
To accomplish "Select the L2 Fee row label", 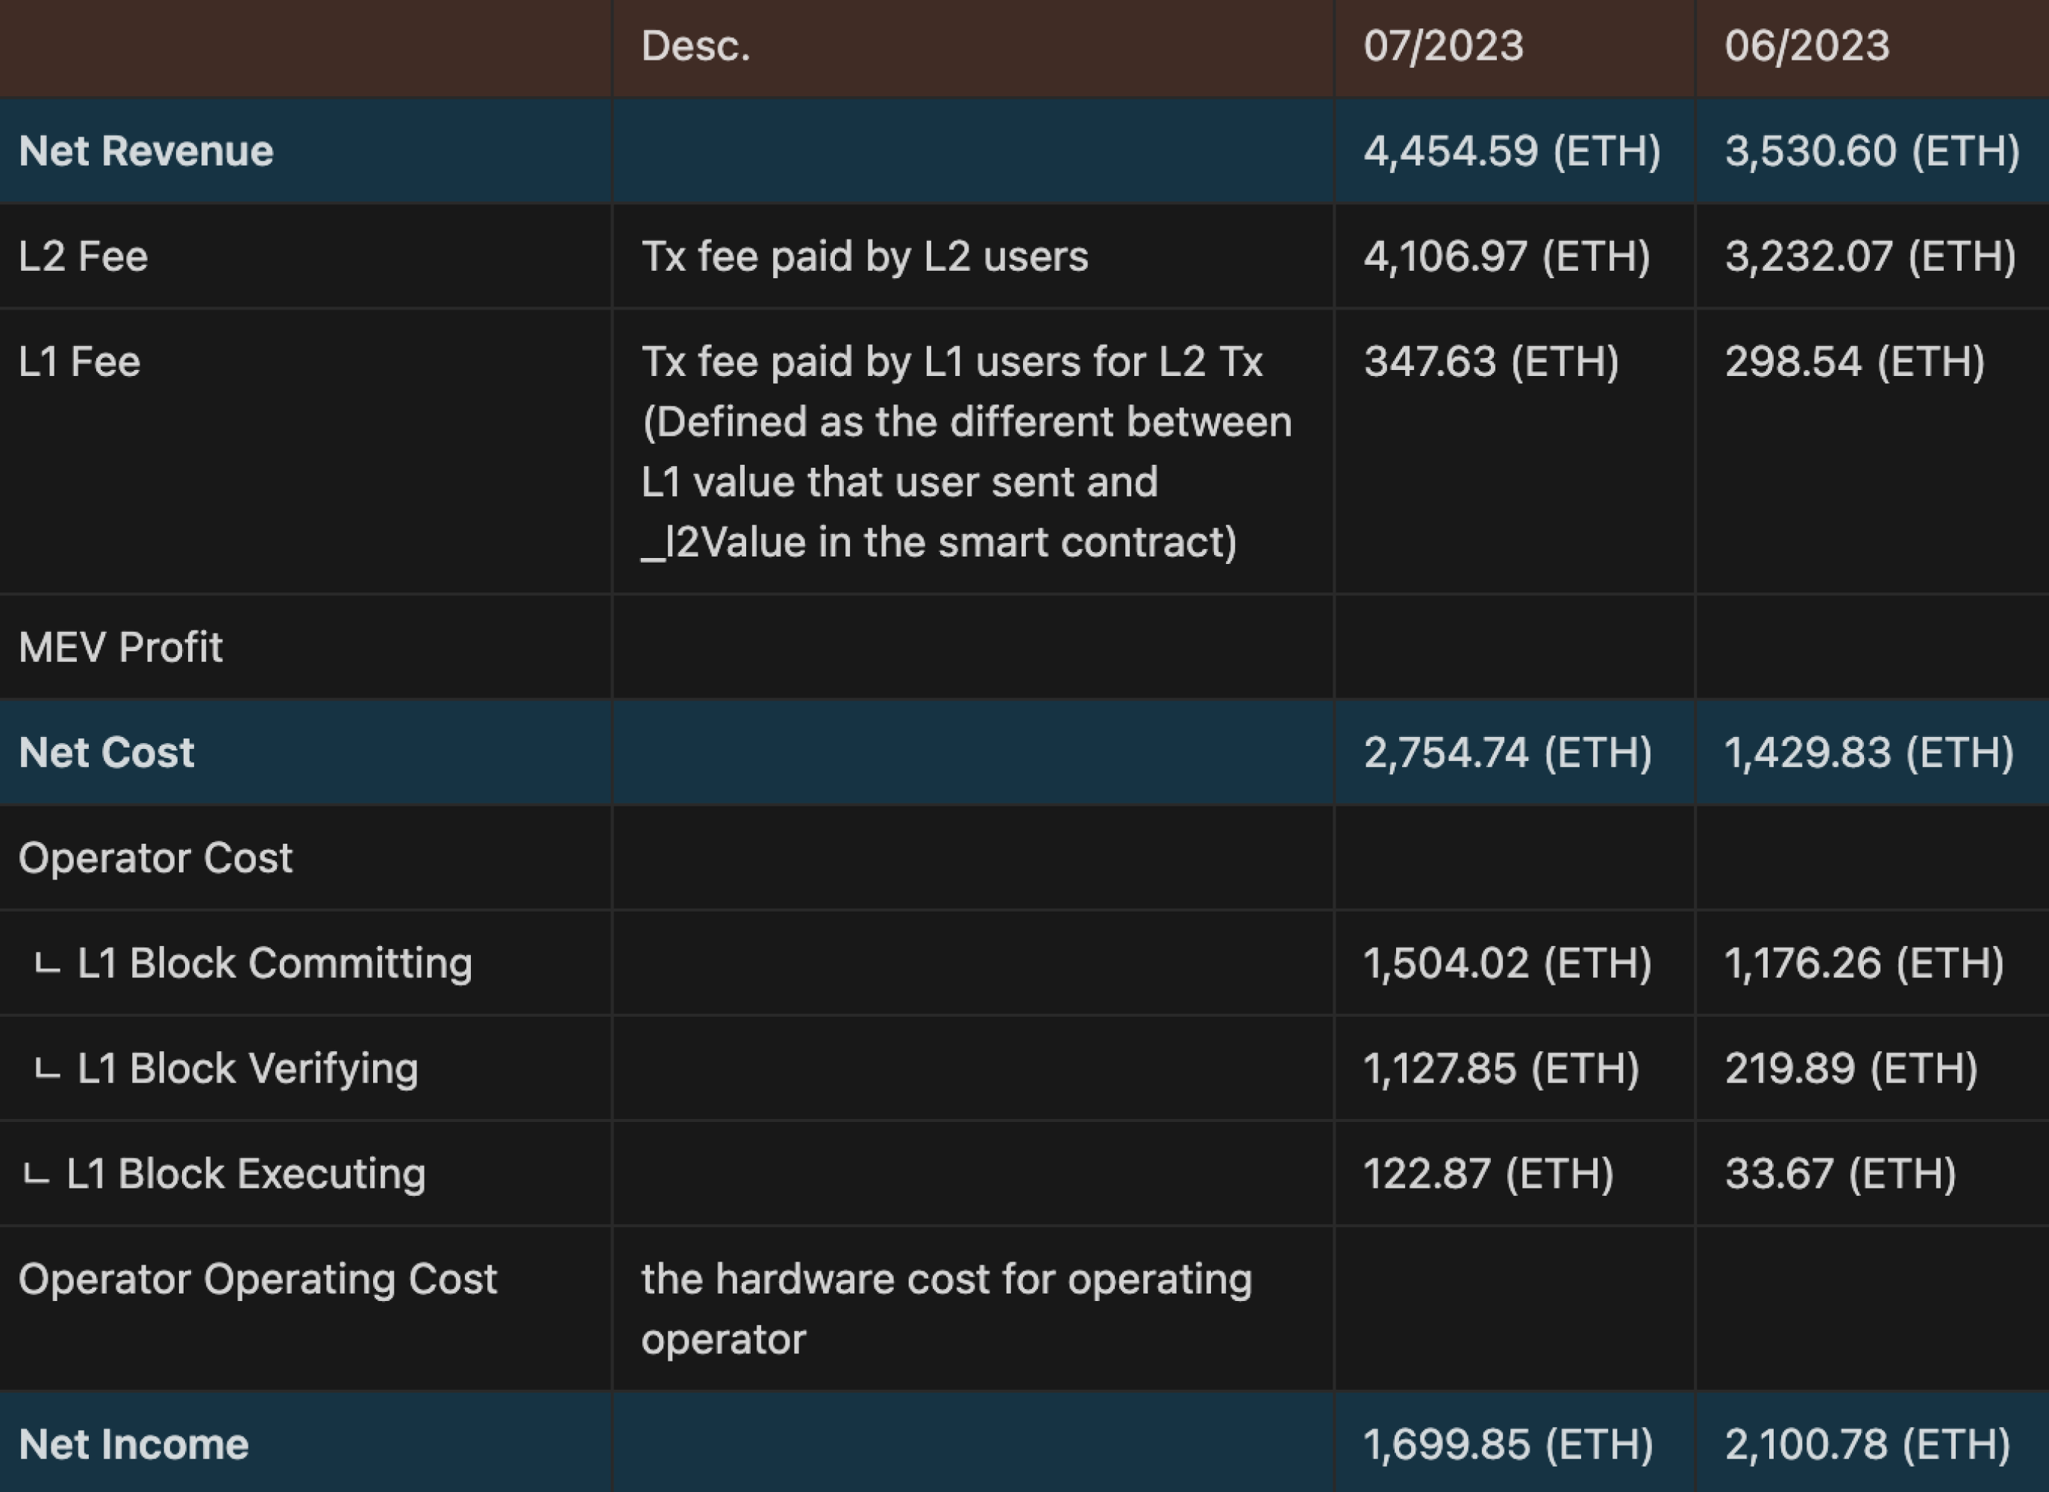I will [83, 257].
